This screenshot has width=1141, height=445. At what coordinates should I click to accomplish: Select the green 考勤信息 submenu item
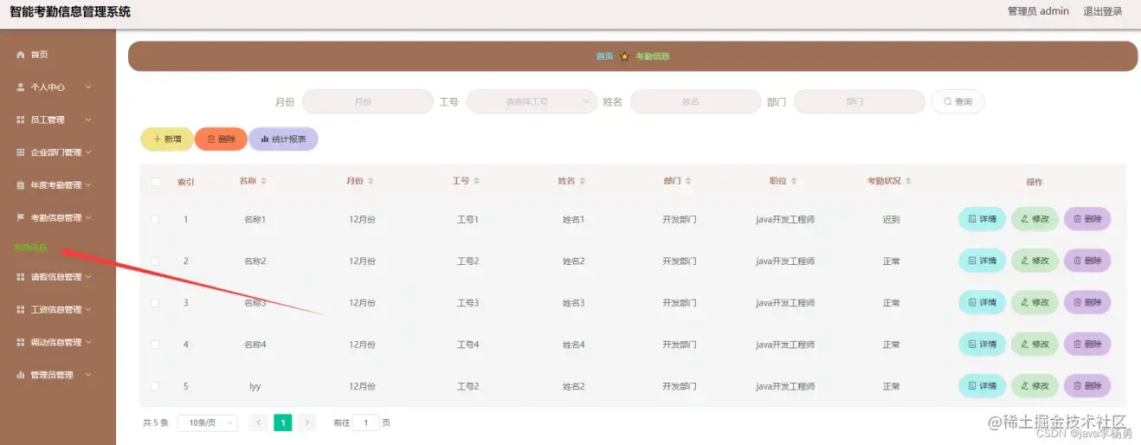31,248
